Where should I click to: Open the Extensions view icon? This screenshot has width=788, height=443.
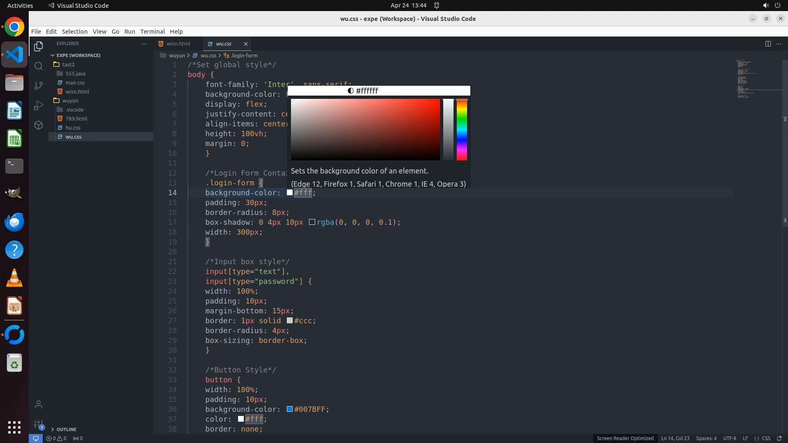(x=39, y=125)
